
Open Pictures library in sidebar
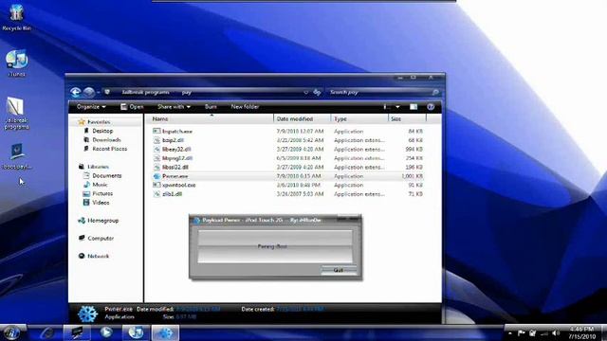(102, 193)
